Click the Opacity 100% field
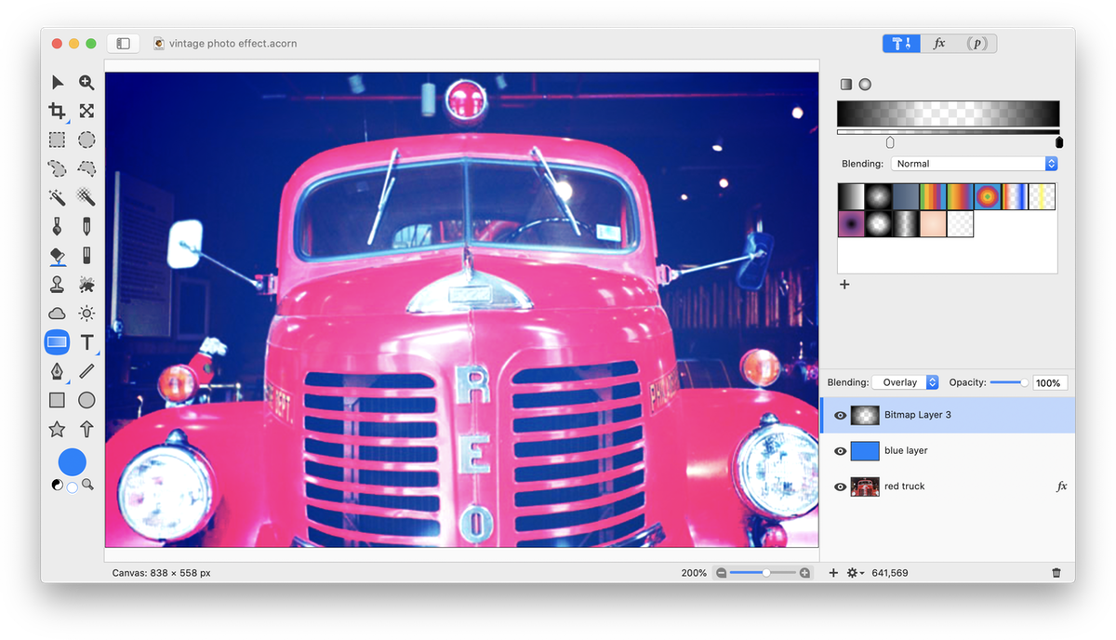 (1050, 383)
